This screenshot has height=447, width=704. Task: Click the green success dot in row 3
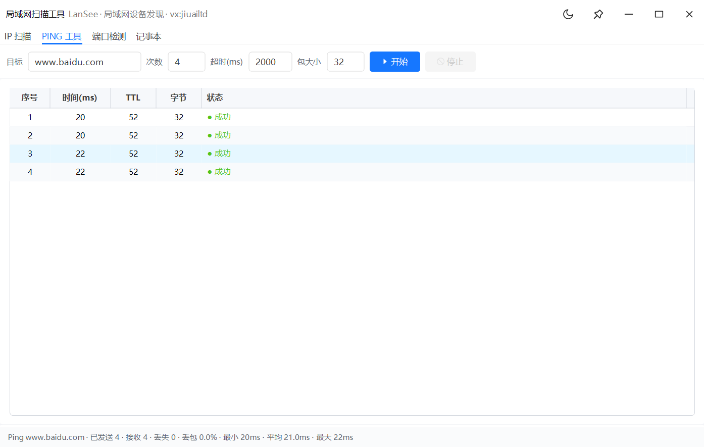pos(210,154)
